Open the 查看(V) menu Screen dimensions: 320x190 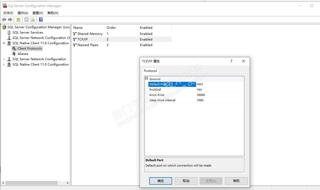(38, 13)
